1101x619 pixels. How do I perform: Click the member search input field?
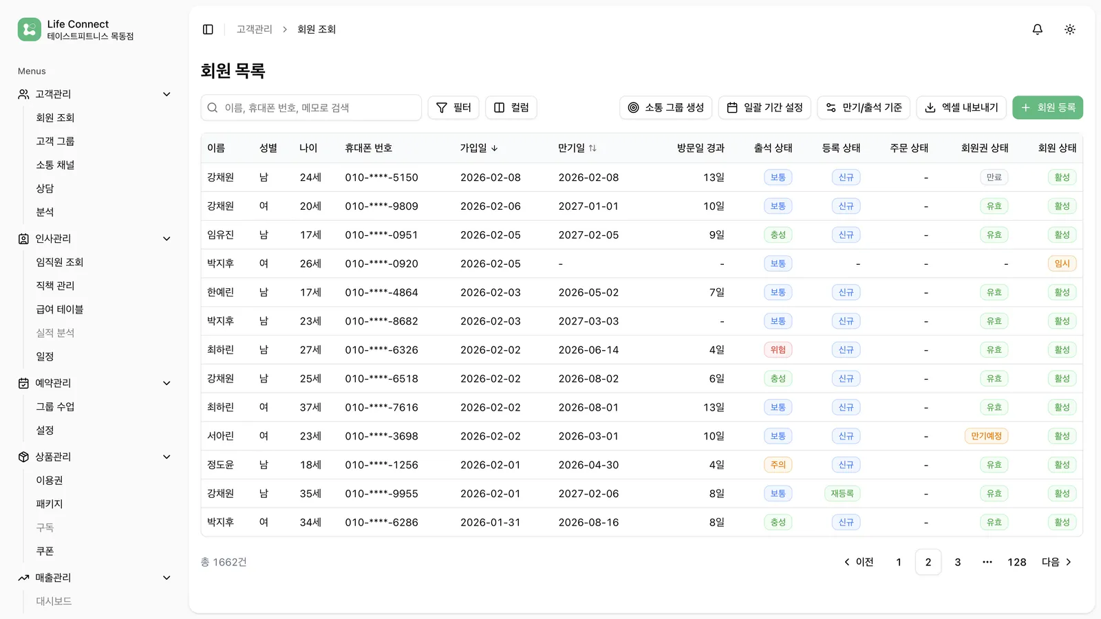click(x=311, y=107)
